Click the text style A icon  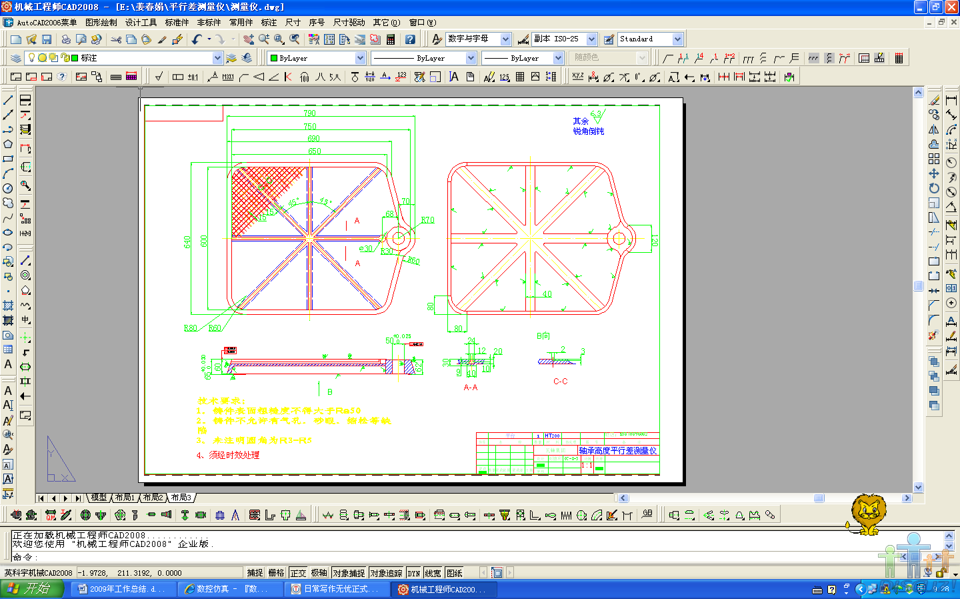point(437,39)
